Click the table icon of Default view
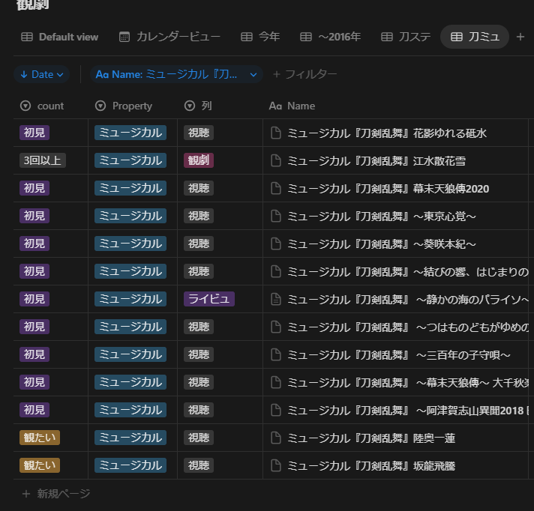The width and height of the screenshot is (534, 511). pyautogui.click(x=27, y=37)
